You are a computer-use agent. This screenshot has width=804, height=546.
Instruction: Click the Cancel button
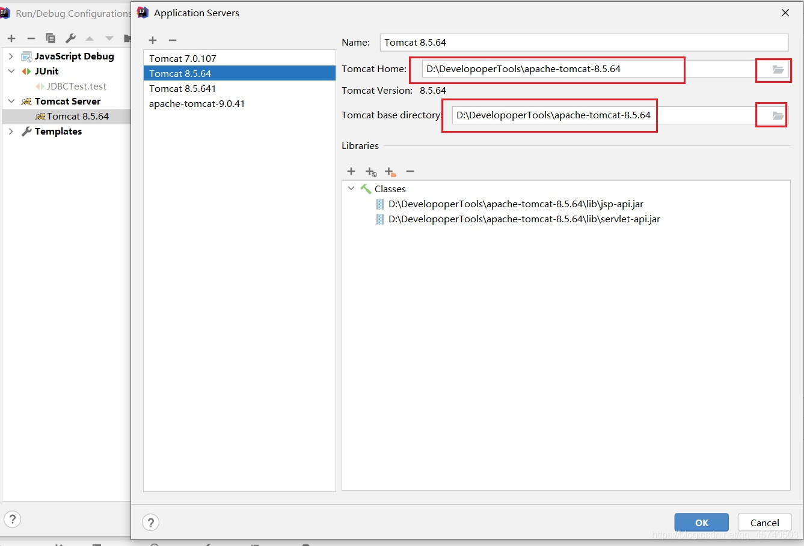(764, 523)
